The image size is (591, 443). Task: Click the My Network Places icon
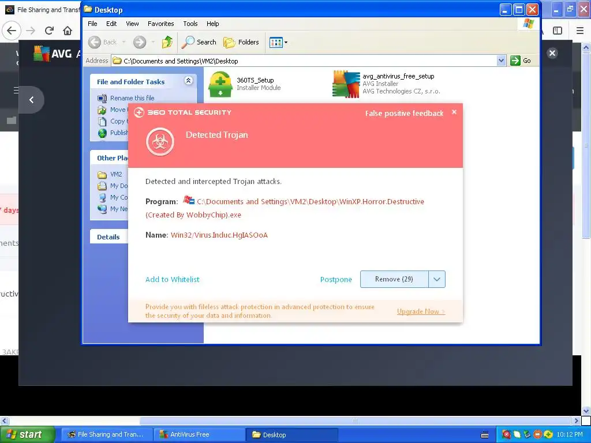(x=102, y=209)
